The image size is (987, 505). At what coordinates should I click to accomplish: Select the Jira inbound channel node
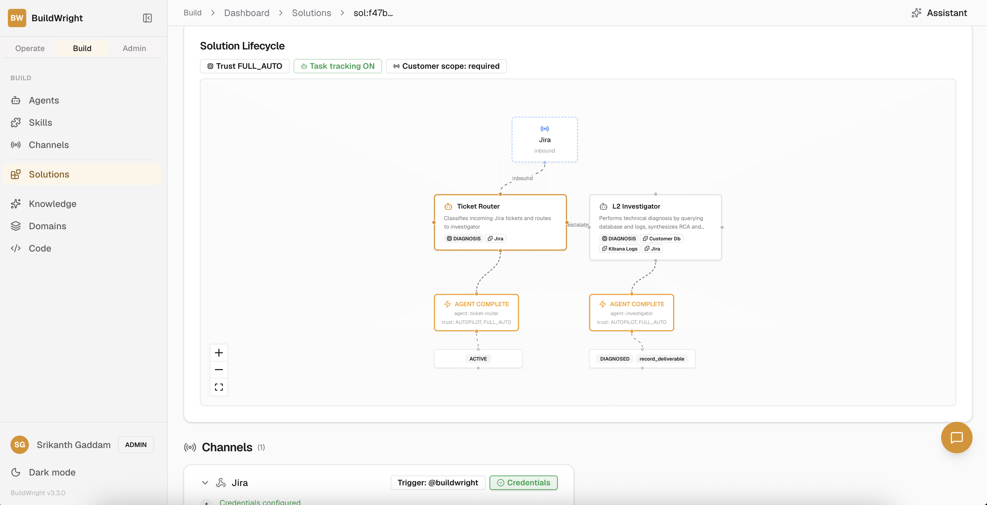coord(545,140)
